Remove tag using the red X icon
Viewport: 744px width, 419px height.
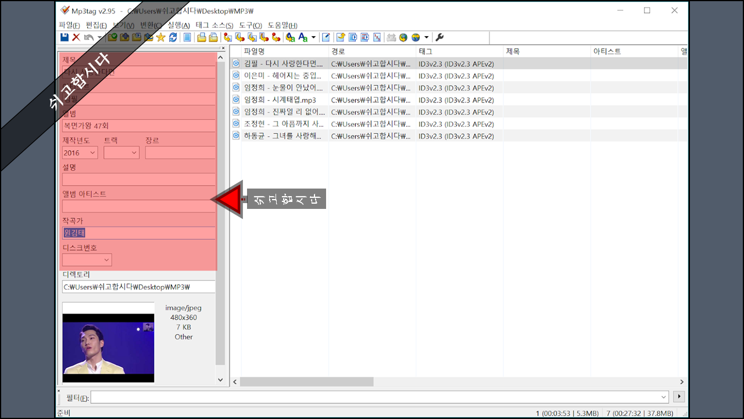tap(76, 37)
